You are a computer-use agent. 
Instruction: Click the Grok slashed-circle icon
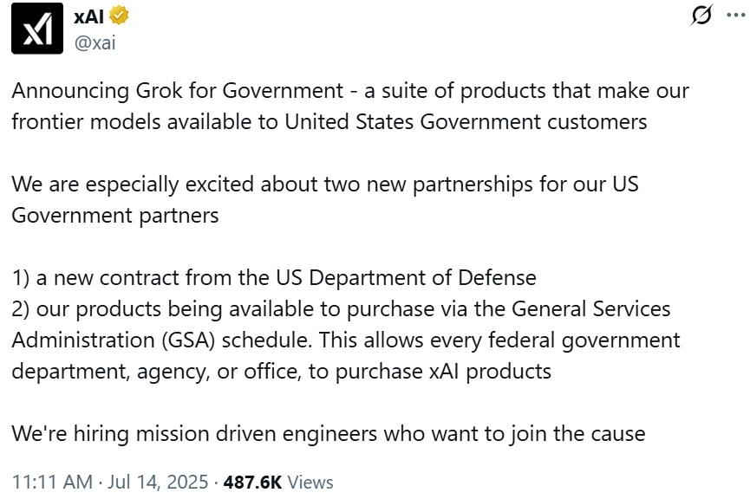pos(701,15)
